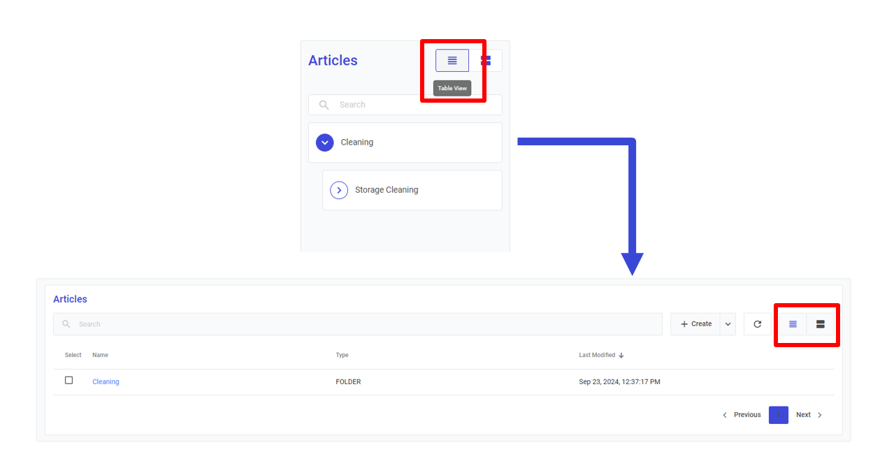
Task: Click the current page number button
Action: [778, 415]
